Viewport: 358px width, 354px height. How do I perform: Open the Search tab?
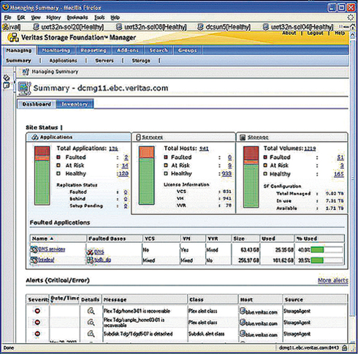(159, 50)
